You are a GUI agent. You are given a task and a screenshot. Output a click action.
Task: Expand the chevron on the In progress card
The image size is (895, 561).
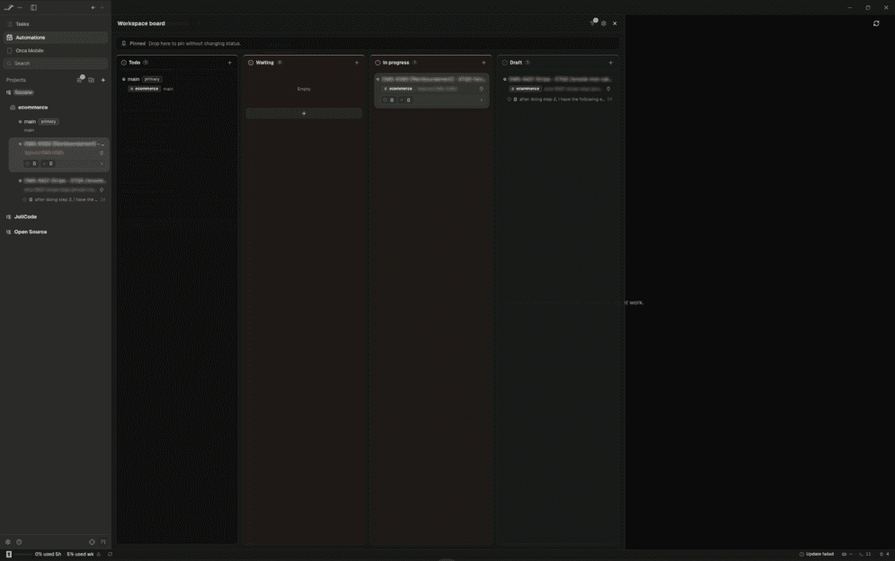[481, 101]
